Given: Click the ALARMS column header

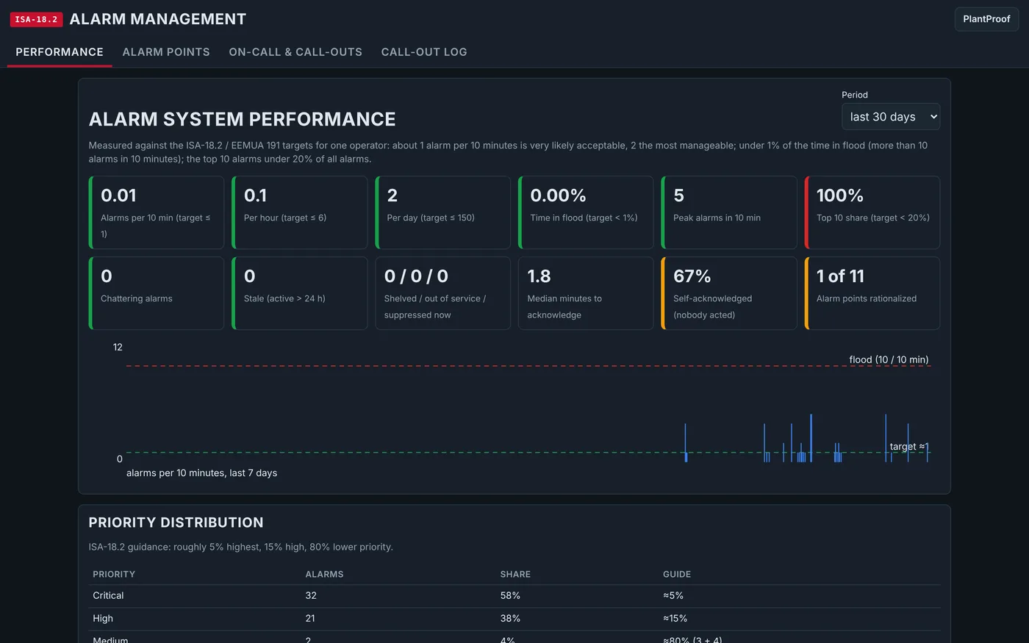Looking at the screenshot, I should point(325,574).
